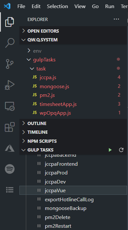Open the Remote Explorer icon
The width and height of the screenshot is (128, 230).
coord(10,106)
